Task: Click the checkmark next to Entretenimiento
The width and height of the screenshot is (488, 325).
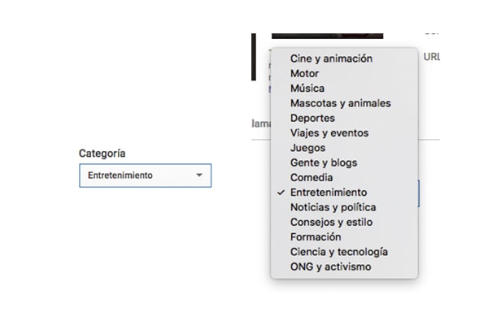Action: pyautogui.click(x=281, y=193)
